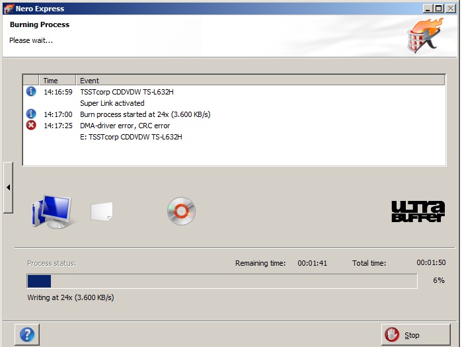This screenshot has height=347, width=462.
Task: Click the Nero Express title bar icon
Action: [8, 8]
